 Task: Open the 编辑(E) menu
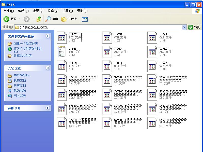click(x=23, y=11)
